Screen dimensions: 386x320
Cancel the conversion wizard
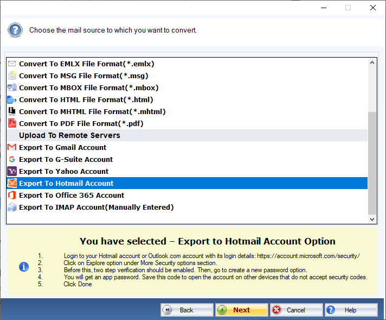pyautogui.click(x=296, y=310)
